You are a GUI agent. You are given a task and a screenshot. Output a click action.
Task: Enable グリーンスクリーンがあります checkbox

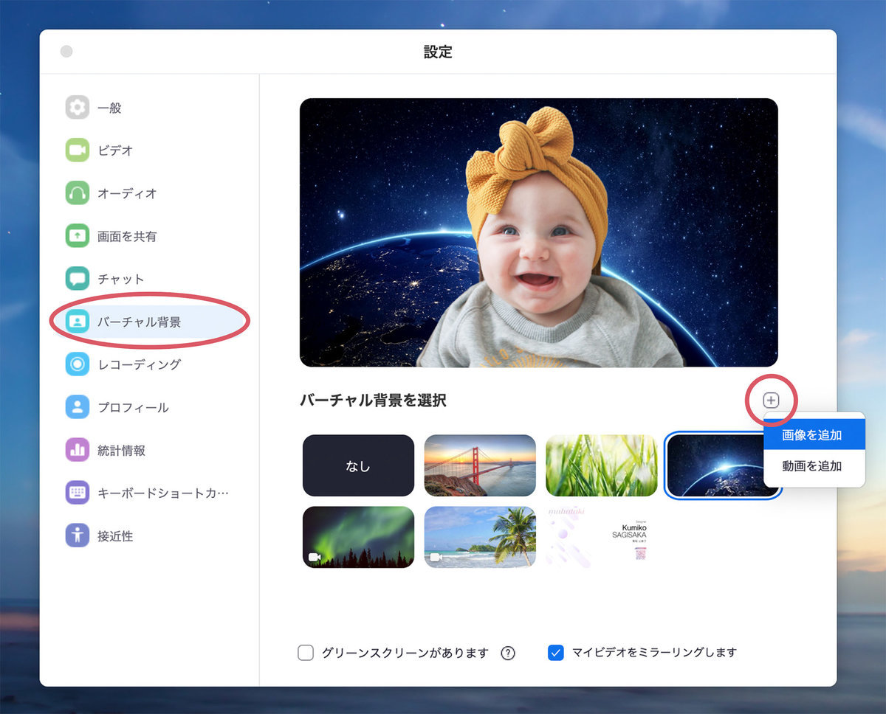[x=306, y=653]
